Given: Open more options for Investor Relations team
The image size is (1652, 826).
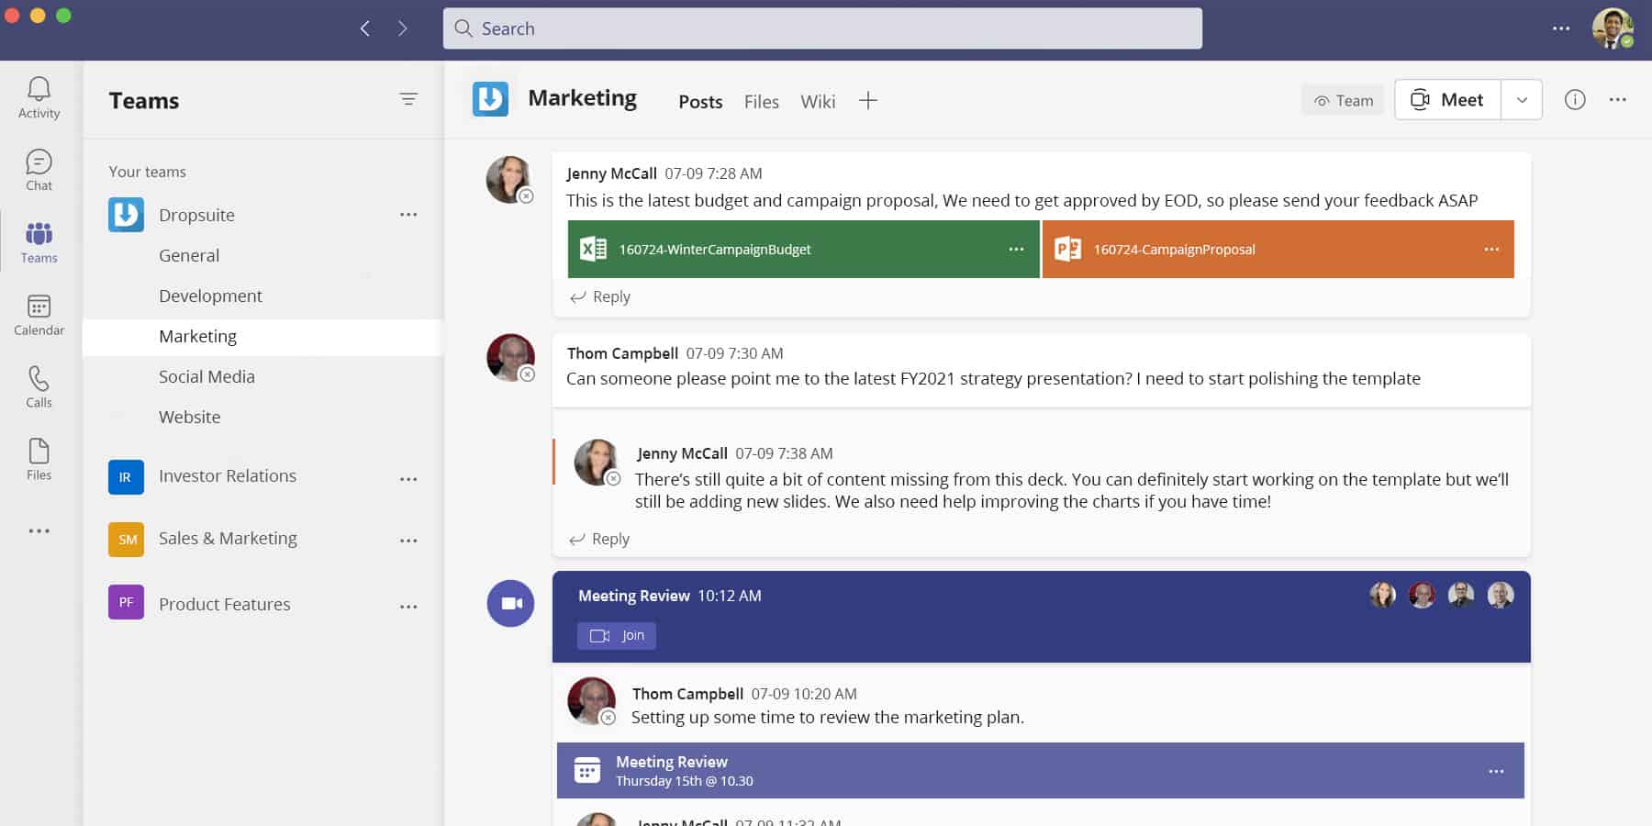Looking at the screenshot, I should click(408, 479).
